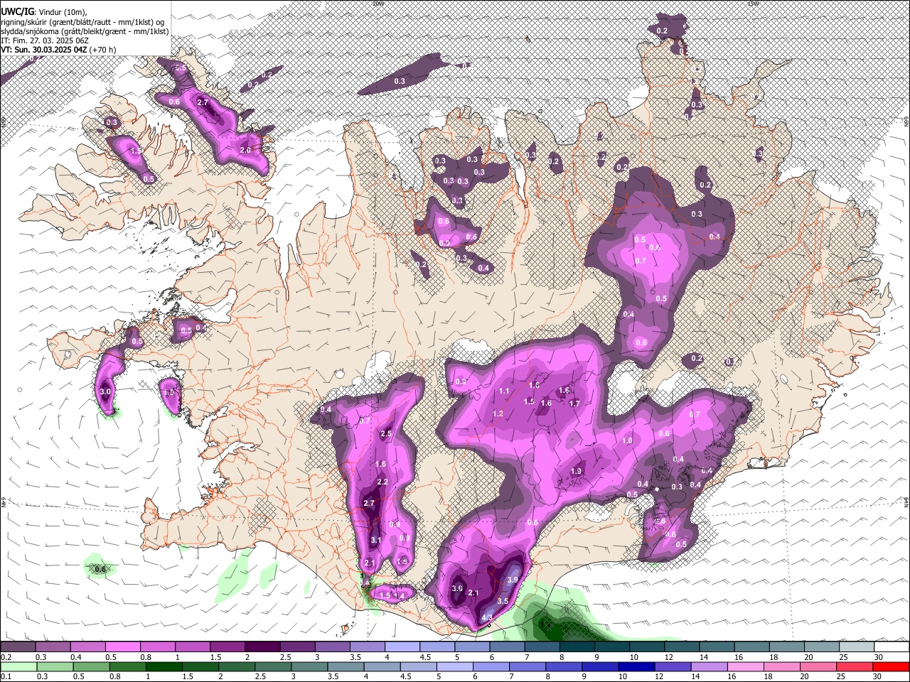Screen dimensions: 910x682
Task: Pick the top-row swatch between 0.2 and 0.3
Action: pos(18,647)
